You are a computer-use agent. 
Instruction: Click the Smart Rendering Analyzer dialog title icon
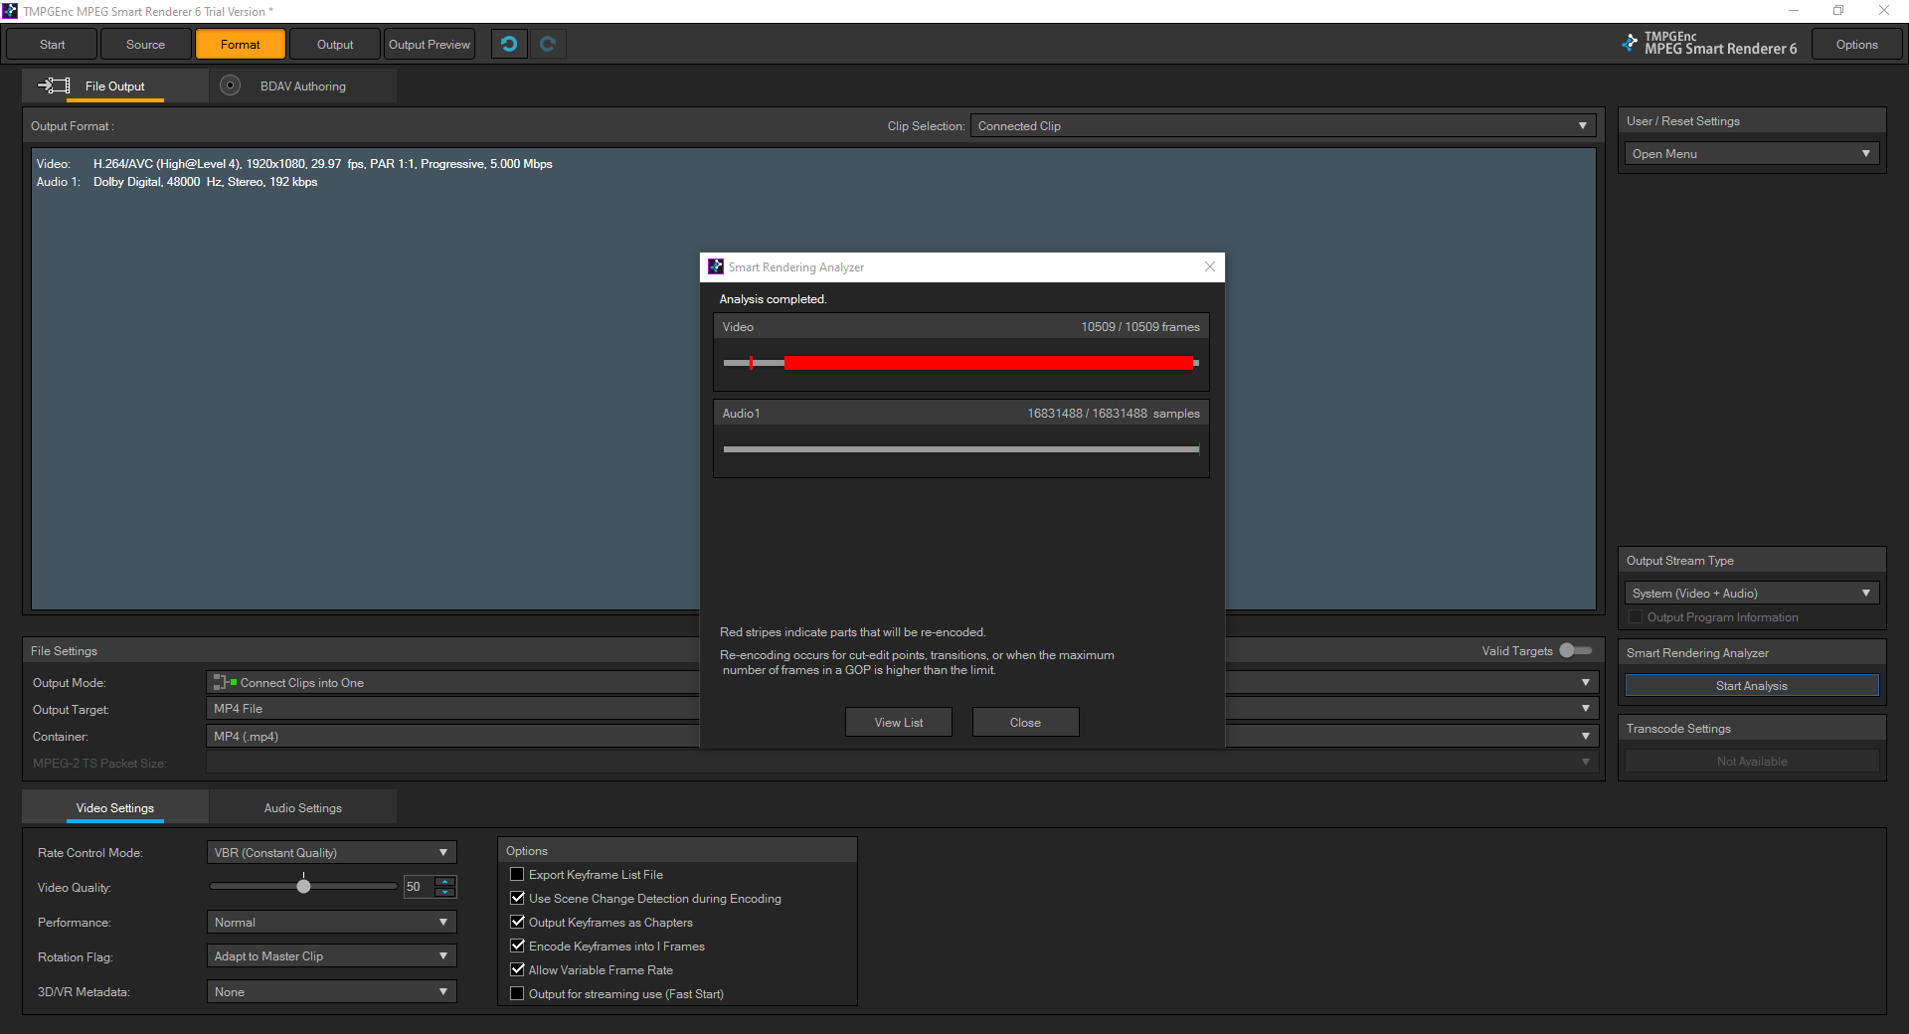click(716, 266)
